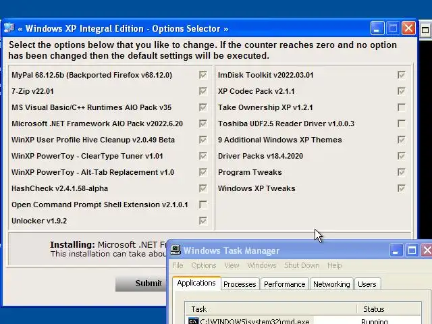Maximize the Windows Task Manager window
The width and height of the screenshot is (432, 324).
pyautogui.click(x=412, y=250)
